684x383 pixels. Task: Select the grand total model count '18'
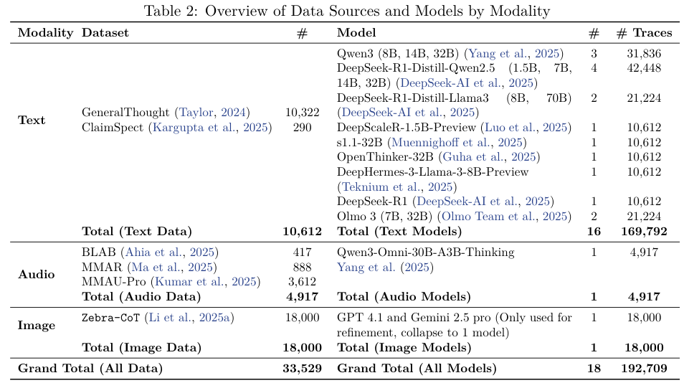(x=594, y=369)
